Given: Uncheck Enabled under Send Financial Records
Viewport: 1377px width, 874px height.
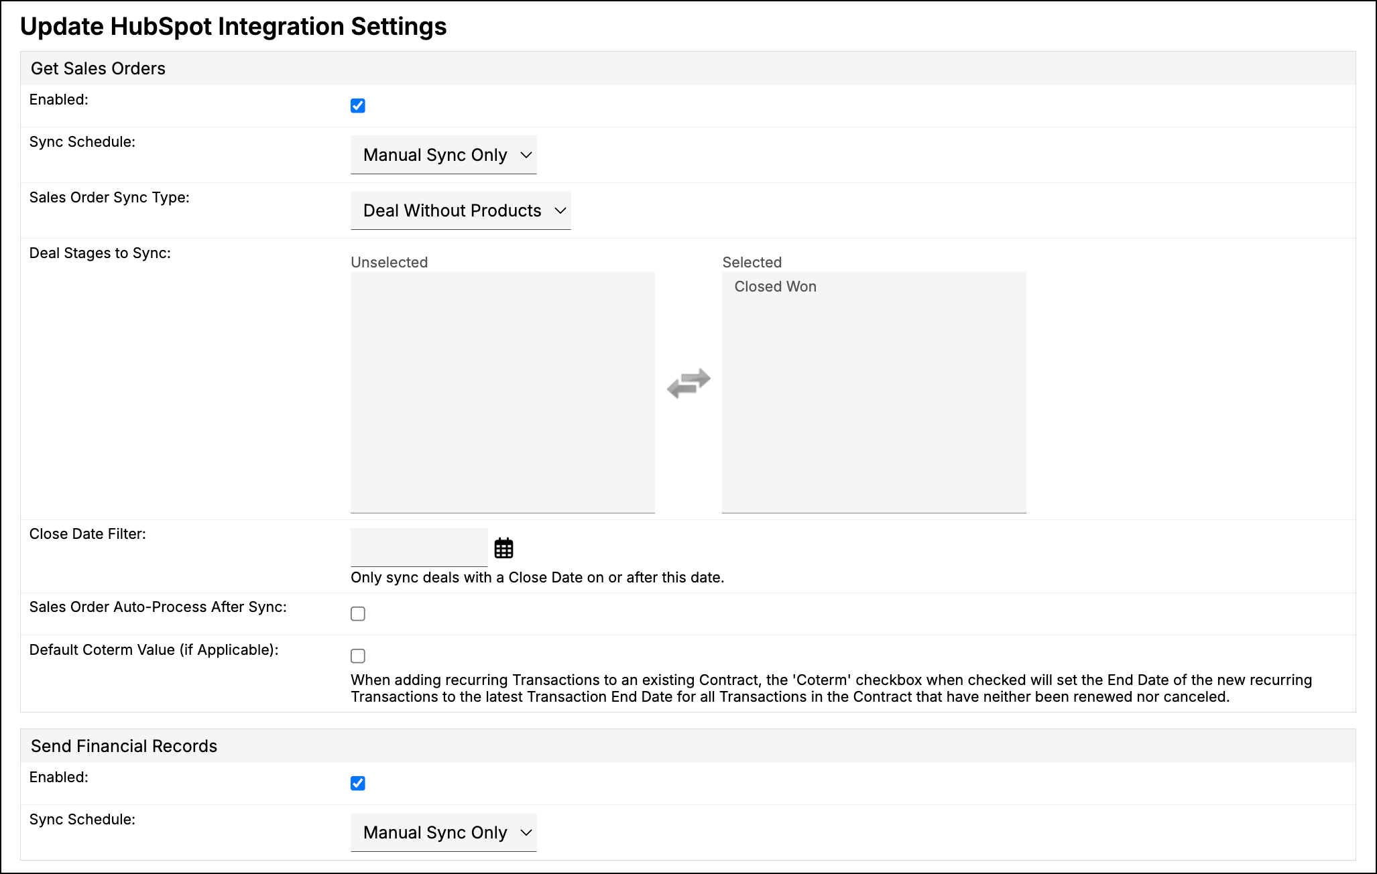Looking at the screenshot, I should (358, 783).
